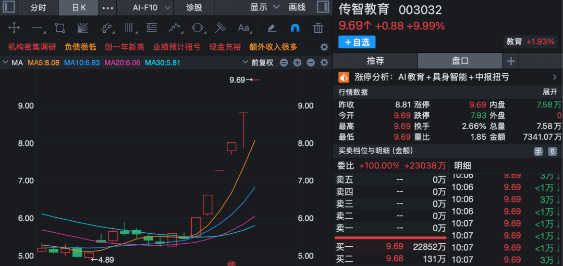Switch to the 盘口 tab
This screenshot has height=266, width=563.
click(460, 61)
